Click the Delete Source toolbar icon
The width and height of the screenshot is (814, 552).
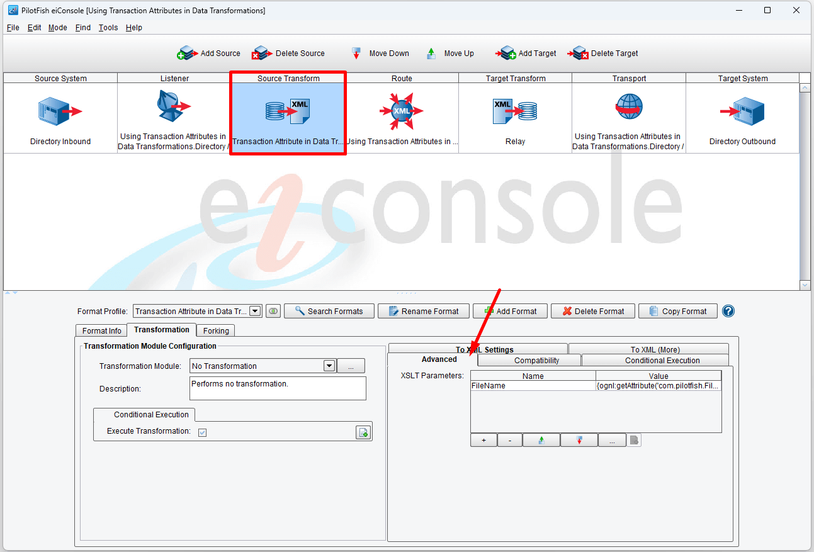click(263, 53)
